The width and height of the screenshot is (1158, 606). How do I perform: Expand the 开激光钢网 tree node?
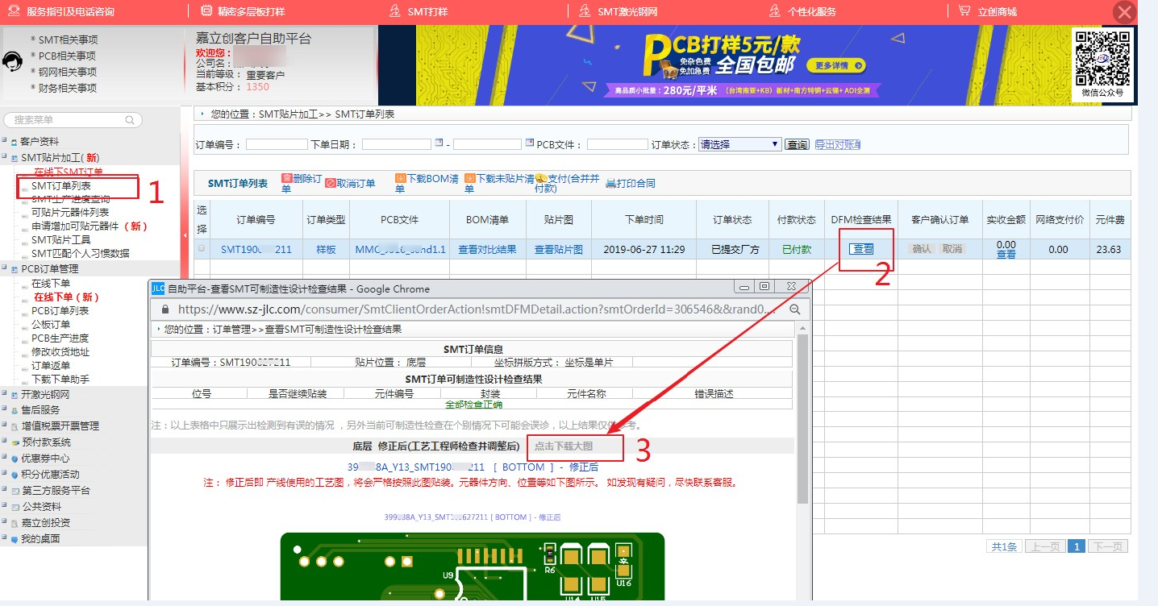point(4,395)
